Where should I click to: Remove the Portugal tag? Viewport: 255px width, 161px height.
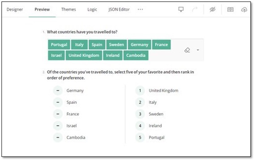(x=59, y=45)
